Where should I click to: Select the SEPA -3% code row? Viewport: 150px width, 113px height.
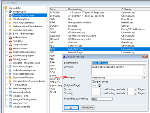click(x=55, y=82)
